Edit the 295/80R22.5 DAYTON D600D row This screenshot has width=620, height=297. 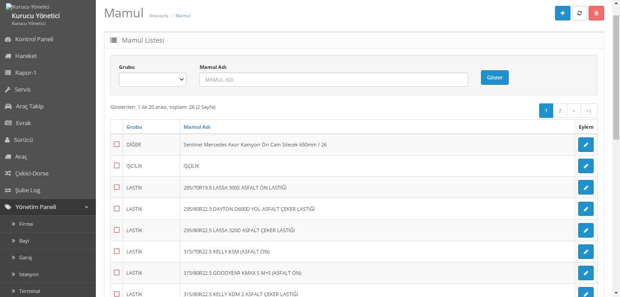585,209
